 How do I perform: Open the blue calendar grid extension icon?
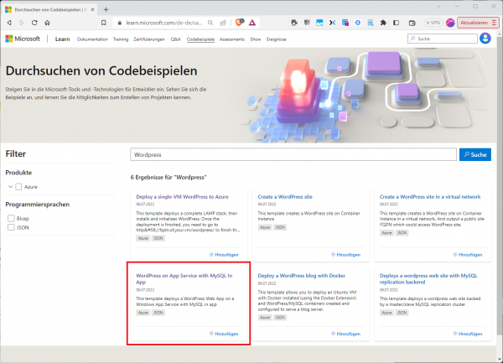pos(345,23)
